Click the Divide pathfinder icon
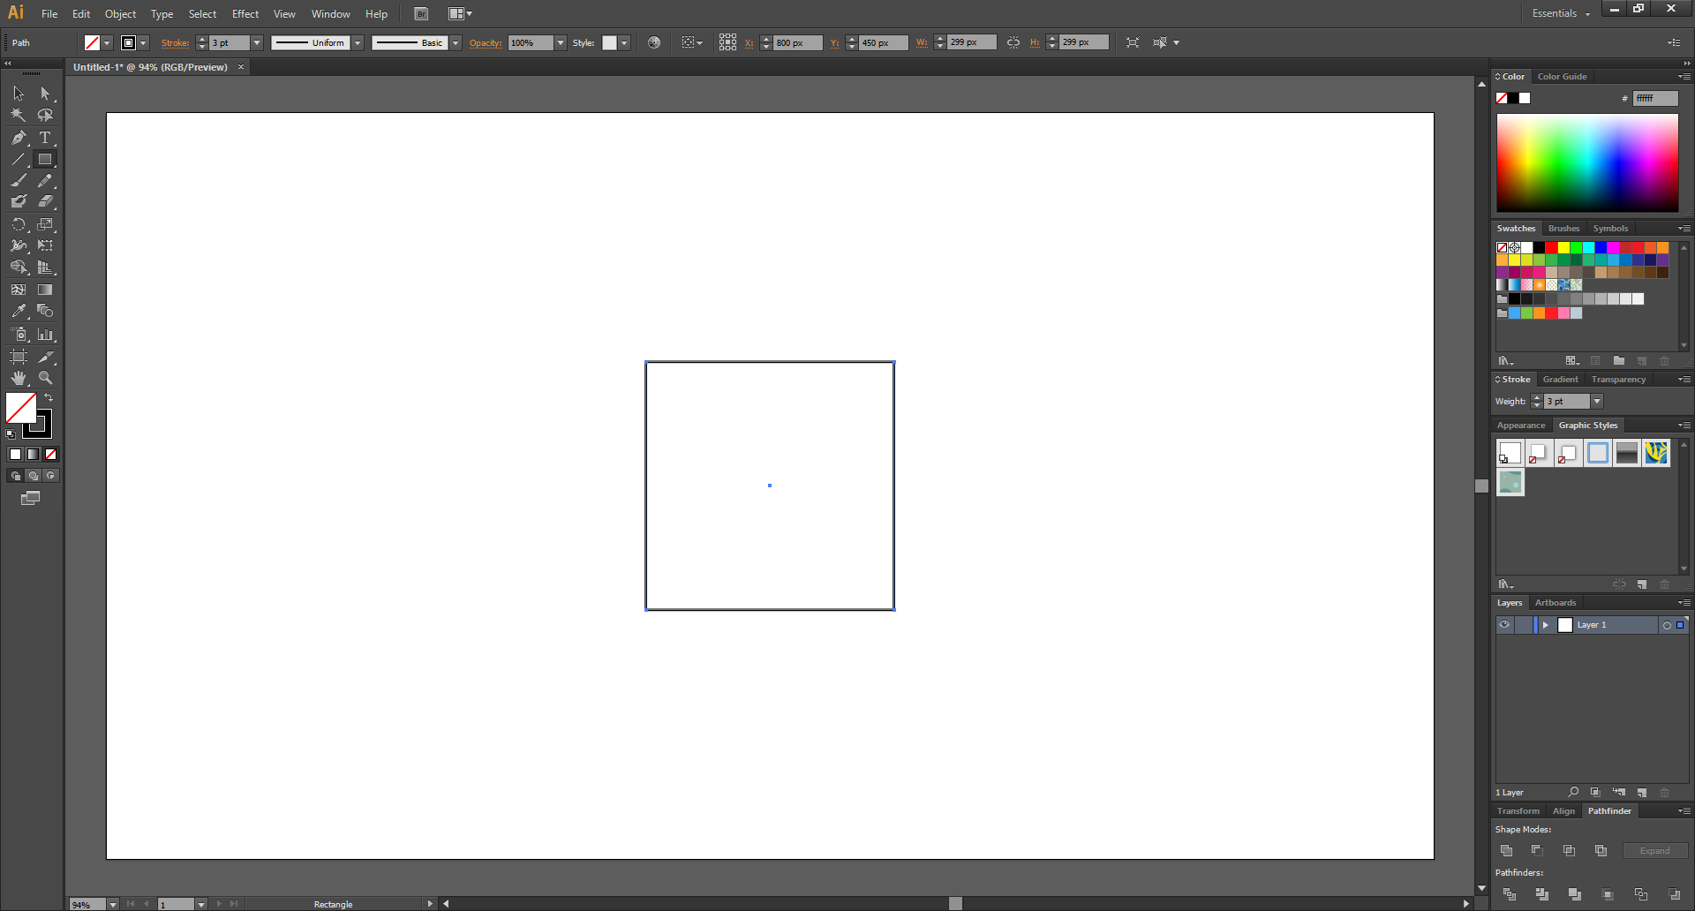1695x911 pixels. click(1510, 894)
